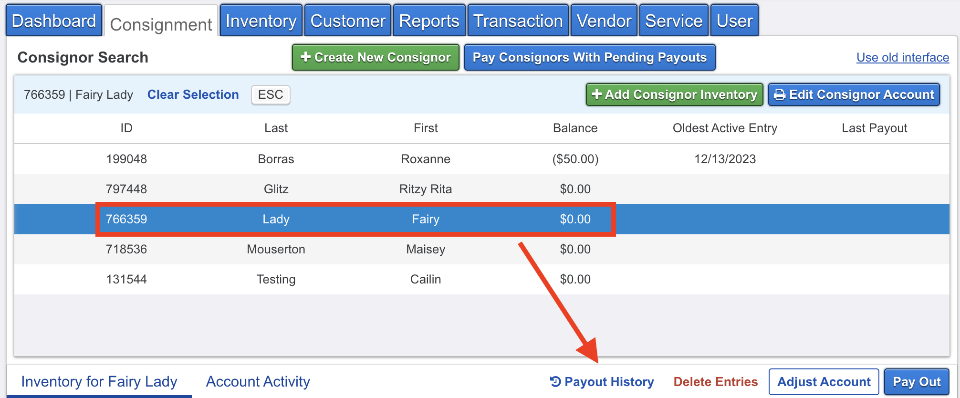
Task: Click the Use old interface link
Action: tap(902, 57)
